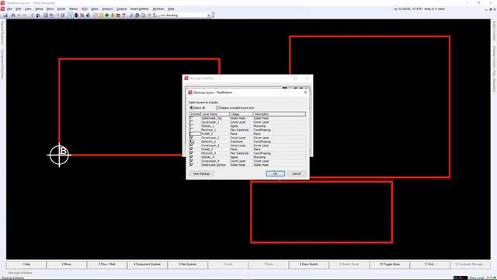
Task: Uncheck the FlexCore_4 include checkbox
Action: click(191, 153)
